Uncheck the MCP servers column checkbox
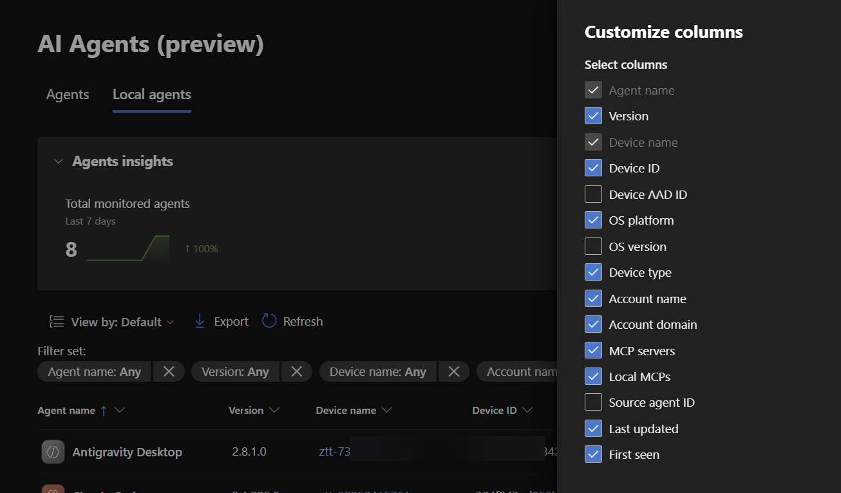Viewport: 841px width, 493px height. [x=593, y=351]
